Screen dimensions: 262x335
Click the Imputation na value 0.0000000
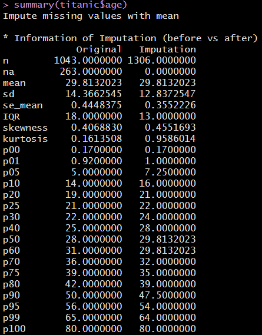[x=170, y=72]
